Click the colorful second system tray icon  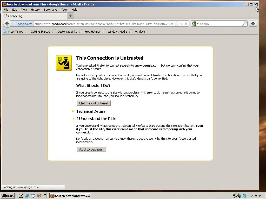click(x=239, y=196)
